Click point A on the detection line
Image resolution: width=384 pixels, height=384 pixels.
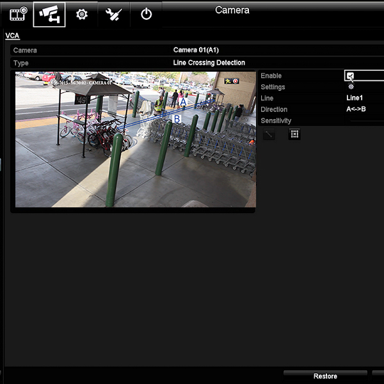(x=183, y=102)
